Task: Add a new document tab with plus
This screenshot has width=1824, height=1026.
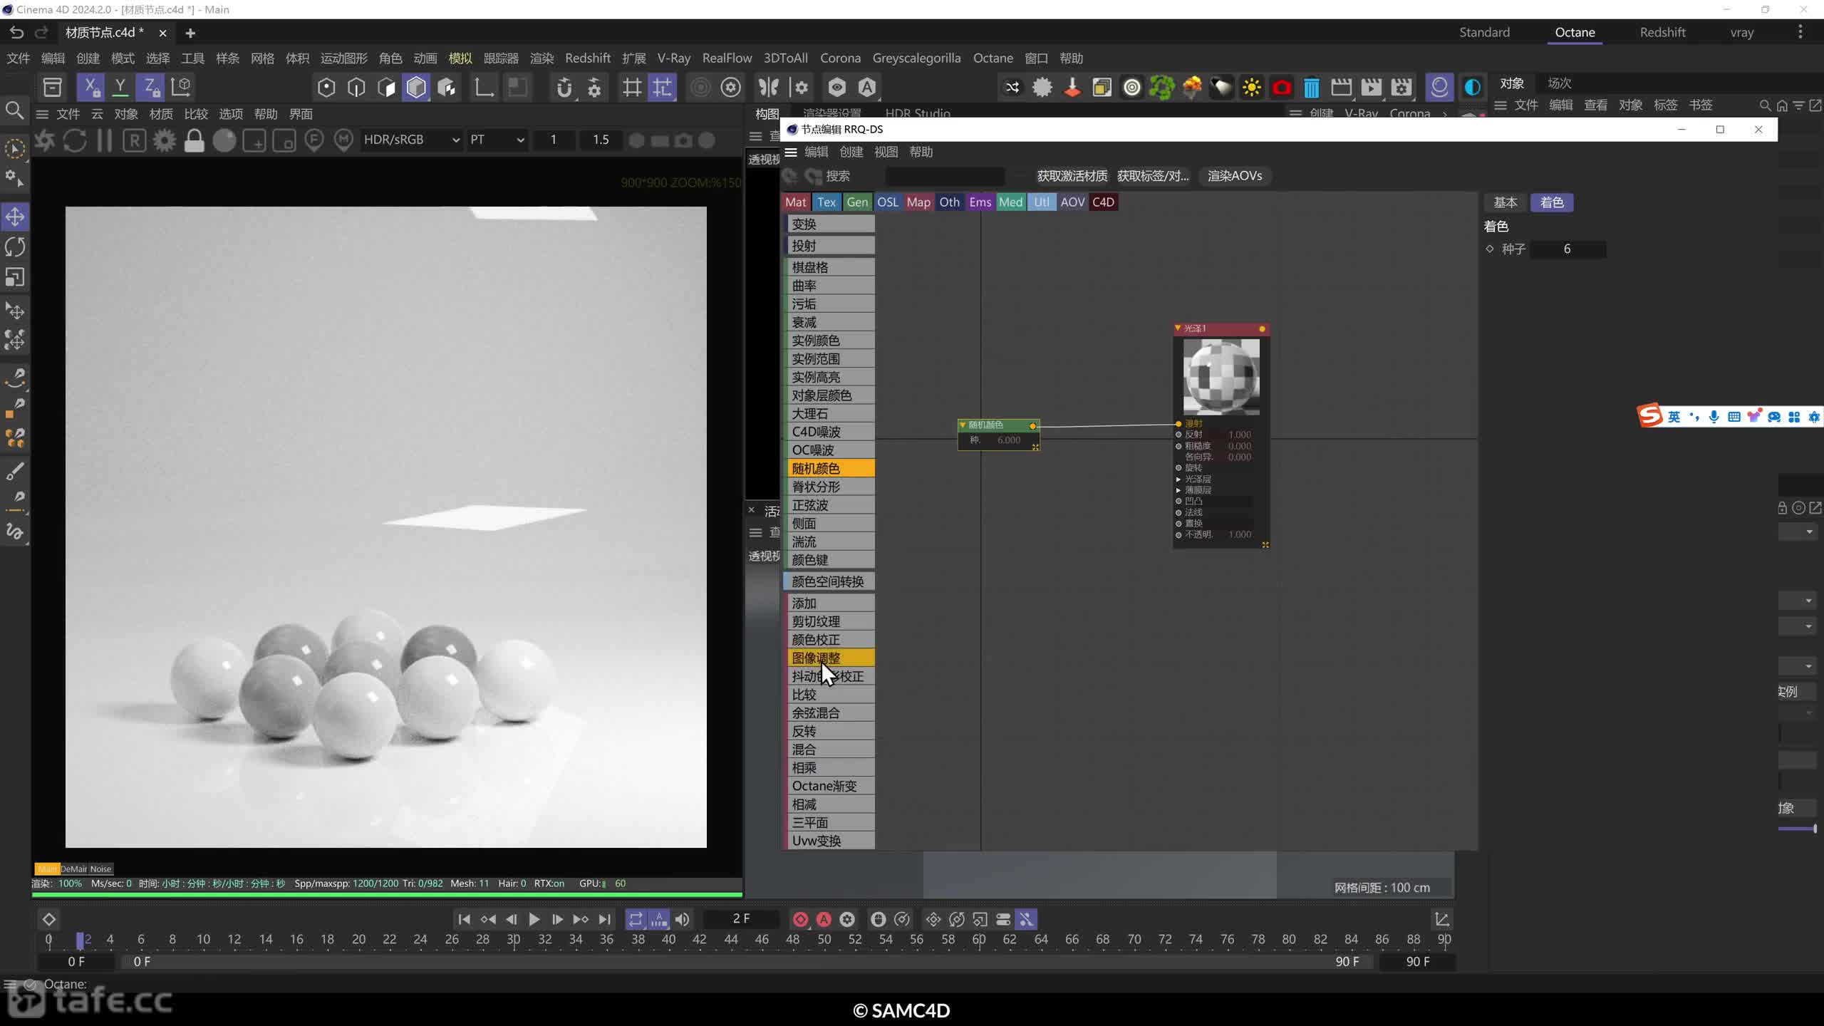Action: coord(190,33)
